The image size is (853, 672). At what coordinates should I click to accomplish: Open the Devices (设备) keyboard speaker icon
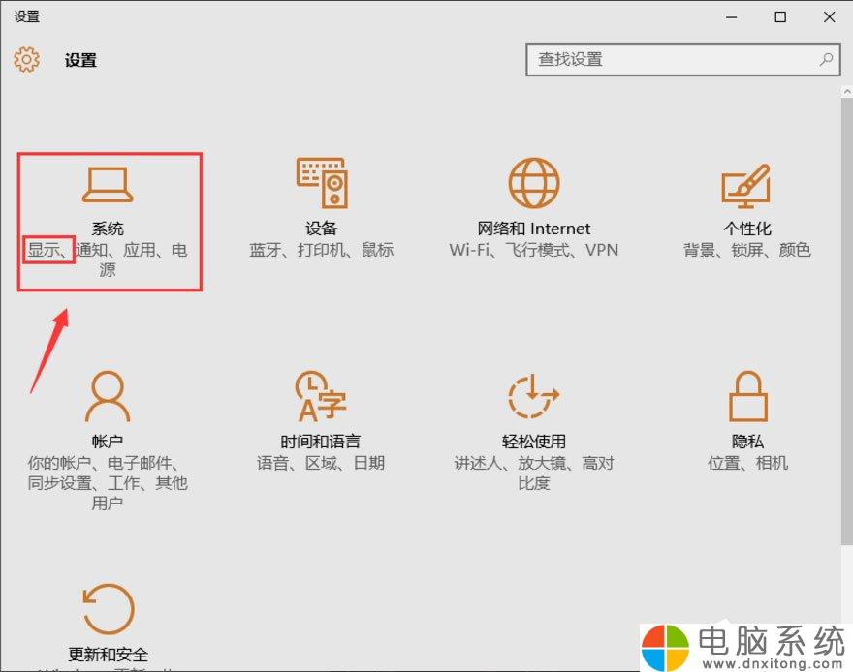click(x=322, y=183)
